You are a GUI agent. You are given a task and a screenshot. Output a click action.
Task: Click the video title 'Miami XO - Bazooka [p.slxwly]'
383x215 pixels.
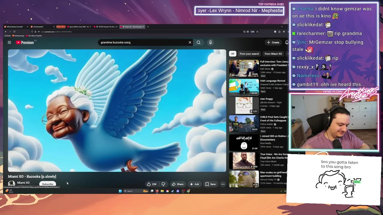pos(32,176)
